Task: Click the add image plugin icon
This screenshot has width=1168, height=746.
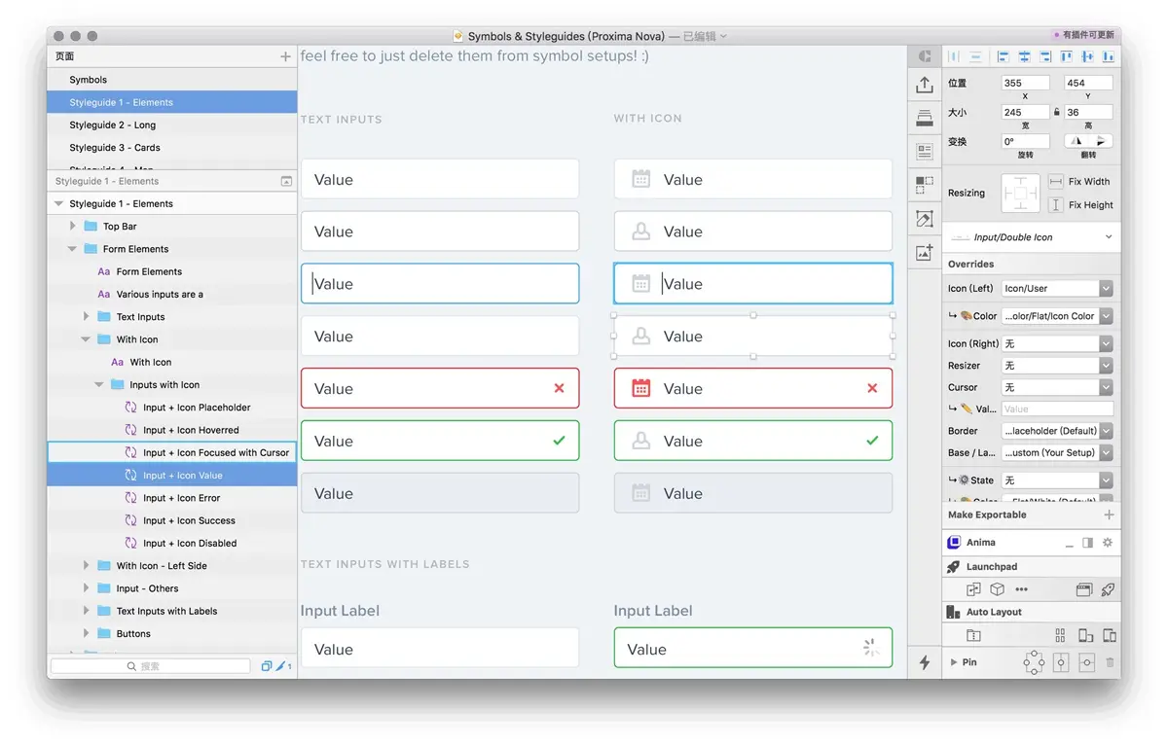Action: tap(925, 252)
